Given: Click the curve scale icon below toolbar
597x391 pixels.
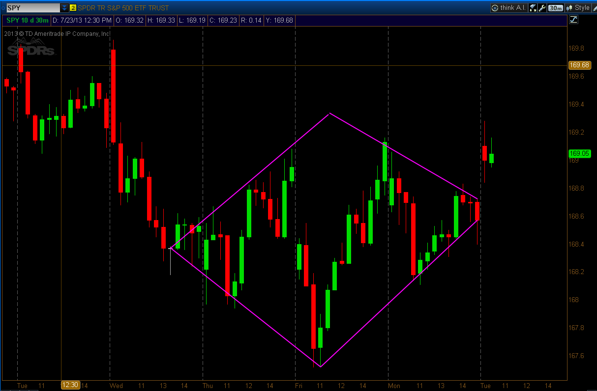Looking at the screenshot, I should coord(573,20).
